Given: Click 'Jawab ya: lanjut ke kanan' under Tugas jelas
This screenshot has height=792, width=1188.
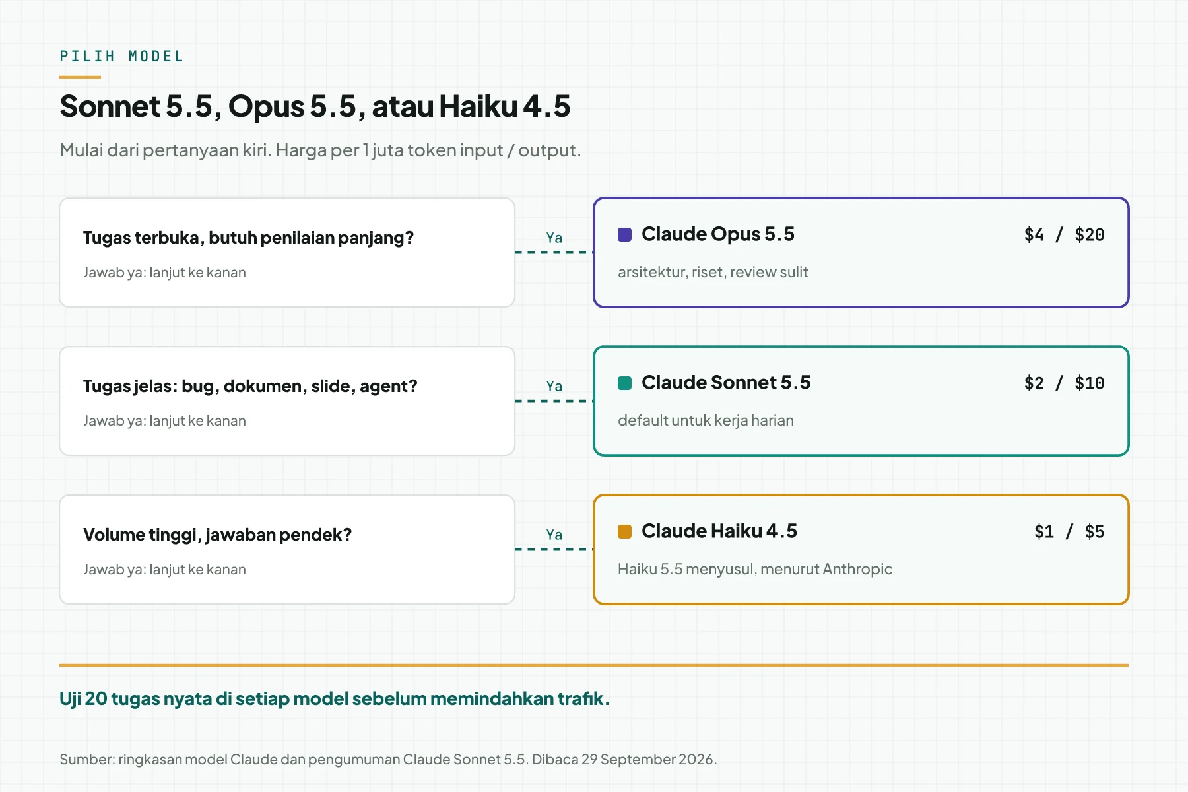Looking at the screenshot, I should pos(164,421).
